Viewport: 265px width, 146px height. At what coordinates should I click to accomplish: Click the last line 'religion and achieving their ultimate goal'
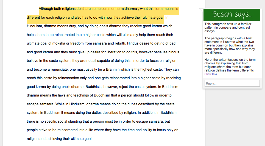coord(60,139)
